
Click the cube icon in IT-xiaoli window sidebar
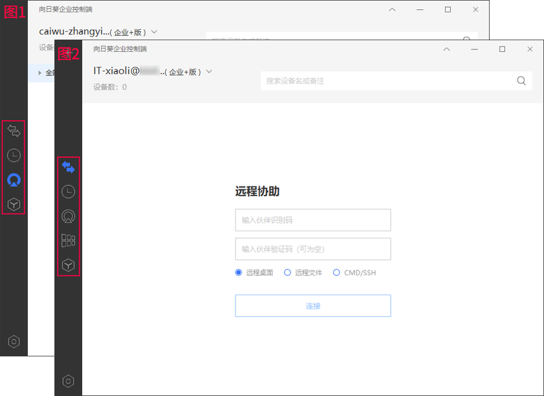point(68,265)
